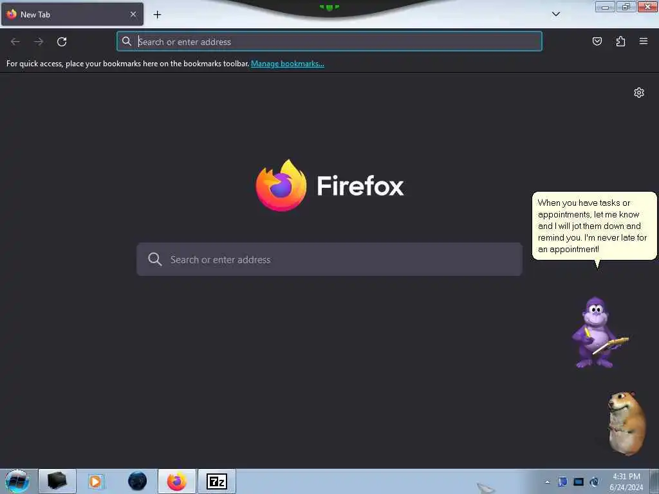659x494 pixels.
Task: Click the forward navigation arrow
Action: coord(39,42)
